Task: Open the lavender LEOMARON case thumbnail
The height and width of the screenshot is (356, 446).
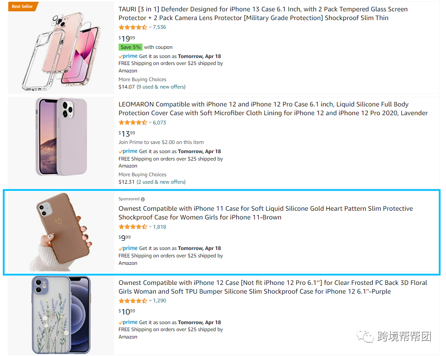Action: pyautogui.click(x=61, y=137)
